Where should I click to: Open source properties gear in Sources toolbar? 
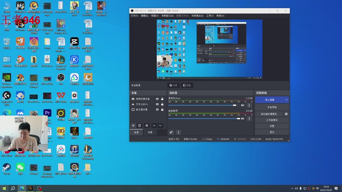click(x=147, y=125)
